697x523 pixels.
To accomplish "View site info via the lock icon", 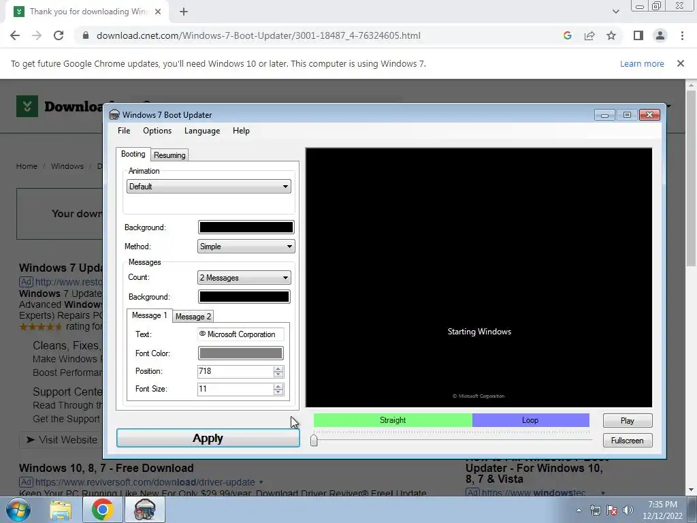I will pos(86,35).
